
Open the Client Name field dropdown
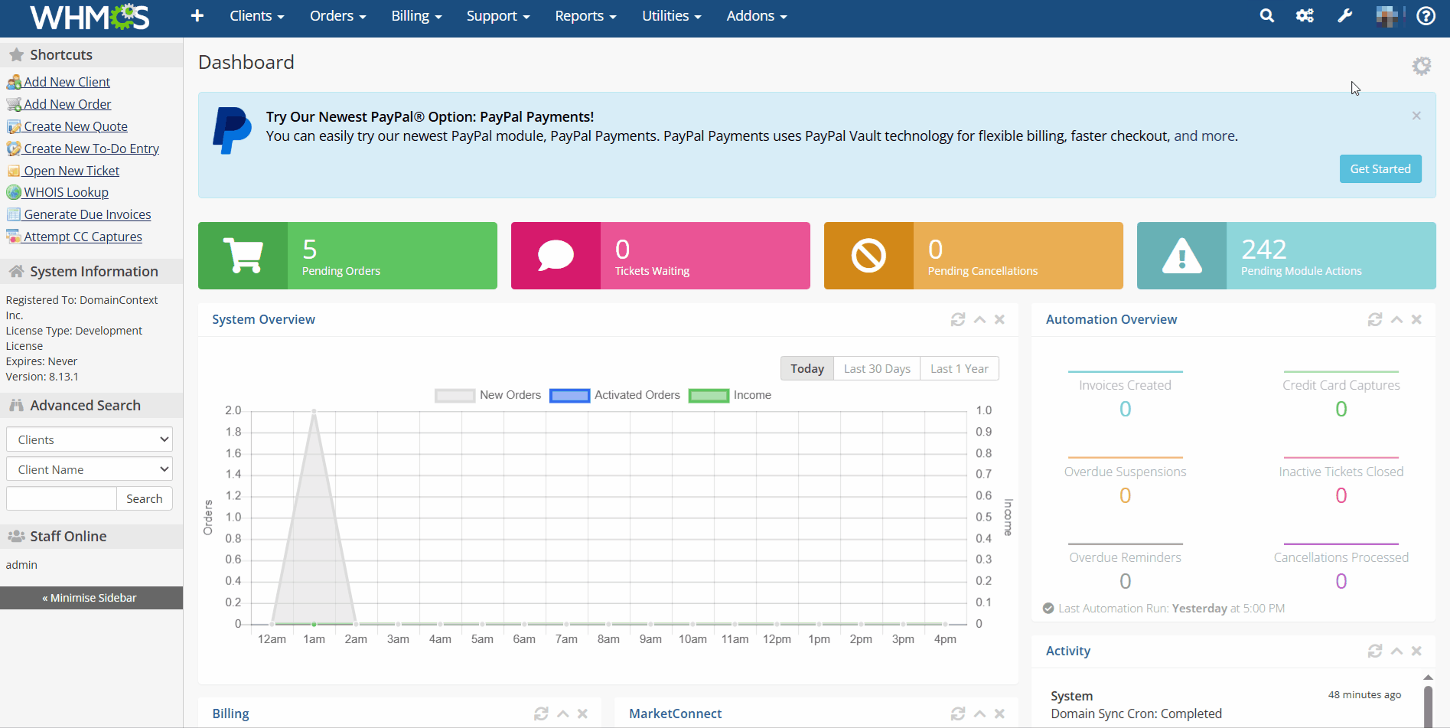click(x=90, y=469)
